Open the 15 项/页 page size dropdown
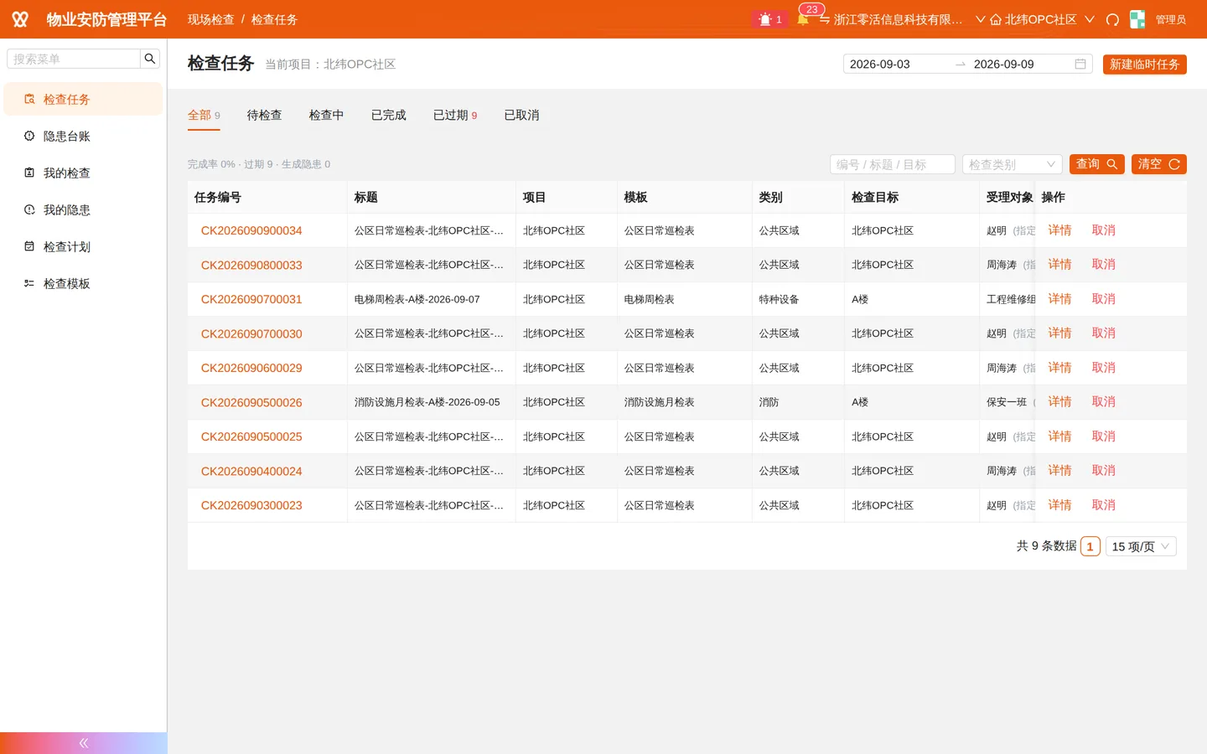1207x754 pixels. click(1142, 546)
